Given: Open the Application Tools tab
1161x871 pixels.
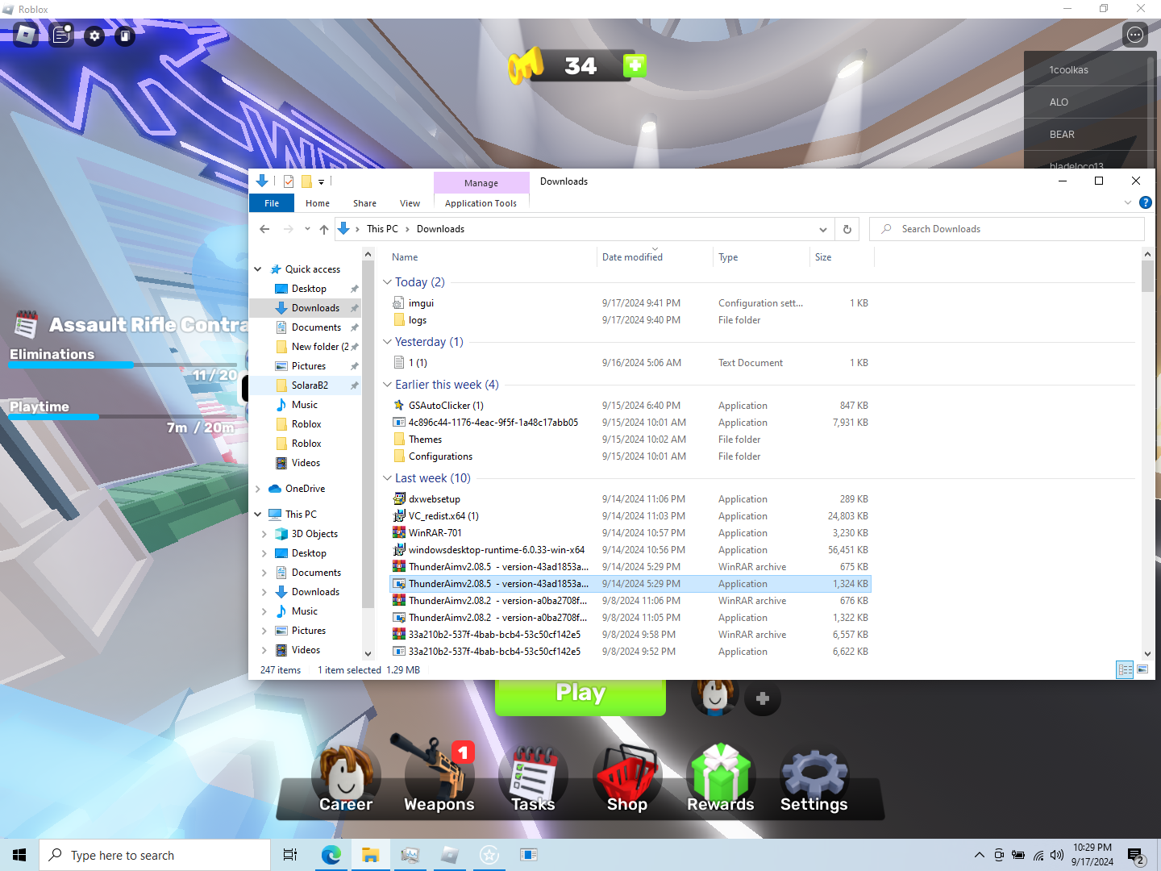Looking at the screenshot, I should pyautogui.click(x=481, y=203).
